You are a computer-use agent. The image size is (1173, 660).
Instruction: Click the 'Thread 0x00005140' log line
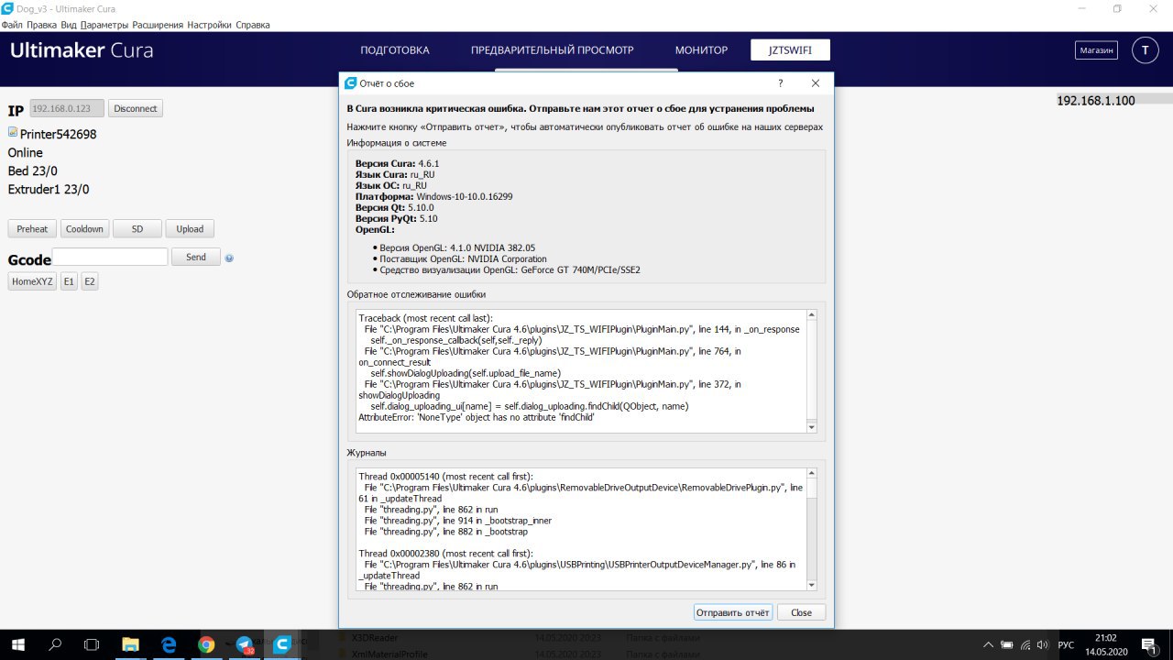pos(444,477)
